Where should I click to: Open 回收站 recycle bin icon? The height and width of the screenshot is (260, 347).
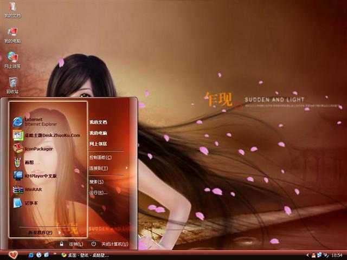[x=12, y=86]
